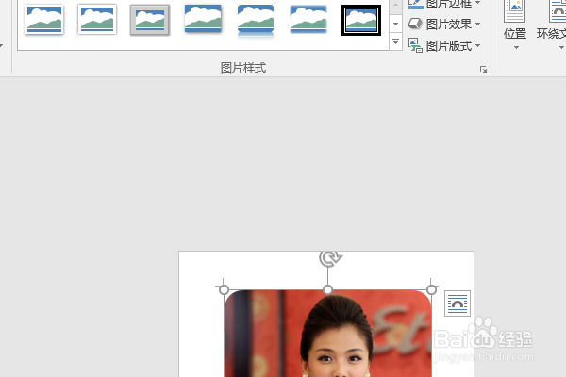
Task: Open the 位置 position menu
Action: (515, 25)
